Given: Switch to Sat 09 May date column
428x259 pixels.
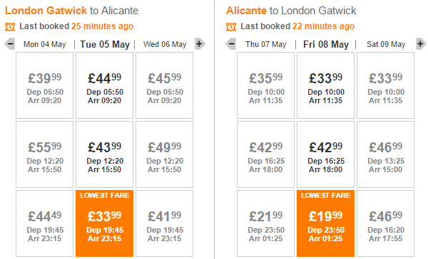Looking at the screenshot, I should pos(386,44).
